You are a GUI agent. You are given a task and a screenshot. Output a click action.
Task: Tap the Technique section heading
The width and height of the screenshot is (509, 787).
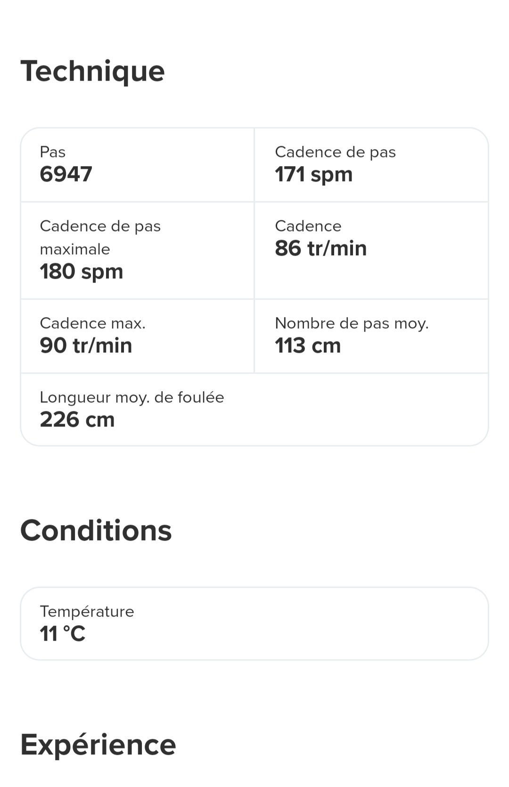click(x=92, y=71)
